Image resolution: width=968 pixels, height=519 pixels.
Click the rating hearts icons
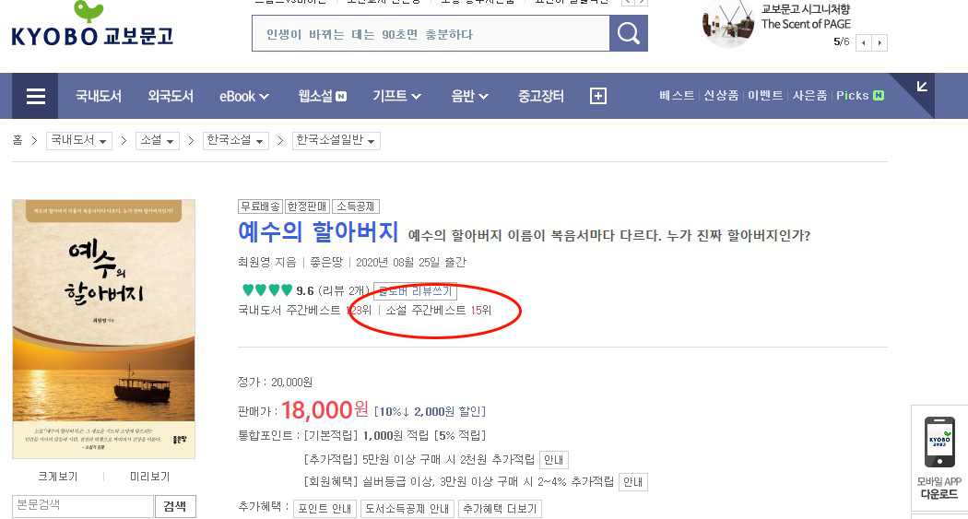coord(267,289)
